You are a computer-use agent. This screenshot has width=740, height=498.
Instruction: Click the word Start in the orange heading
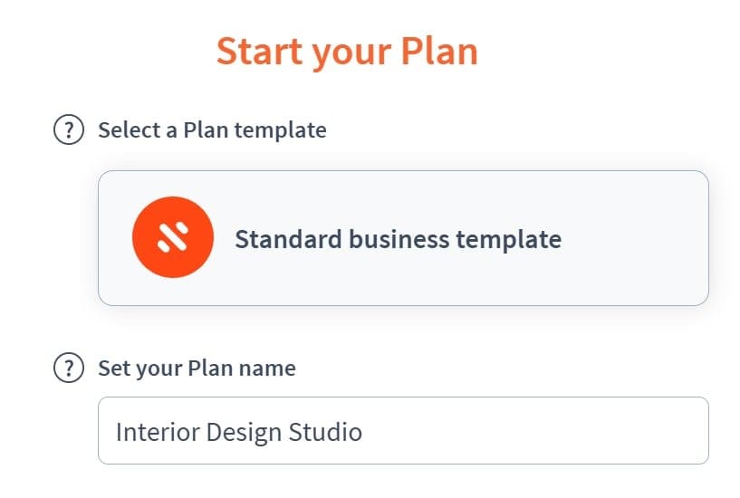pos(259,51)
